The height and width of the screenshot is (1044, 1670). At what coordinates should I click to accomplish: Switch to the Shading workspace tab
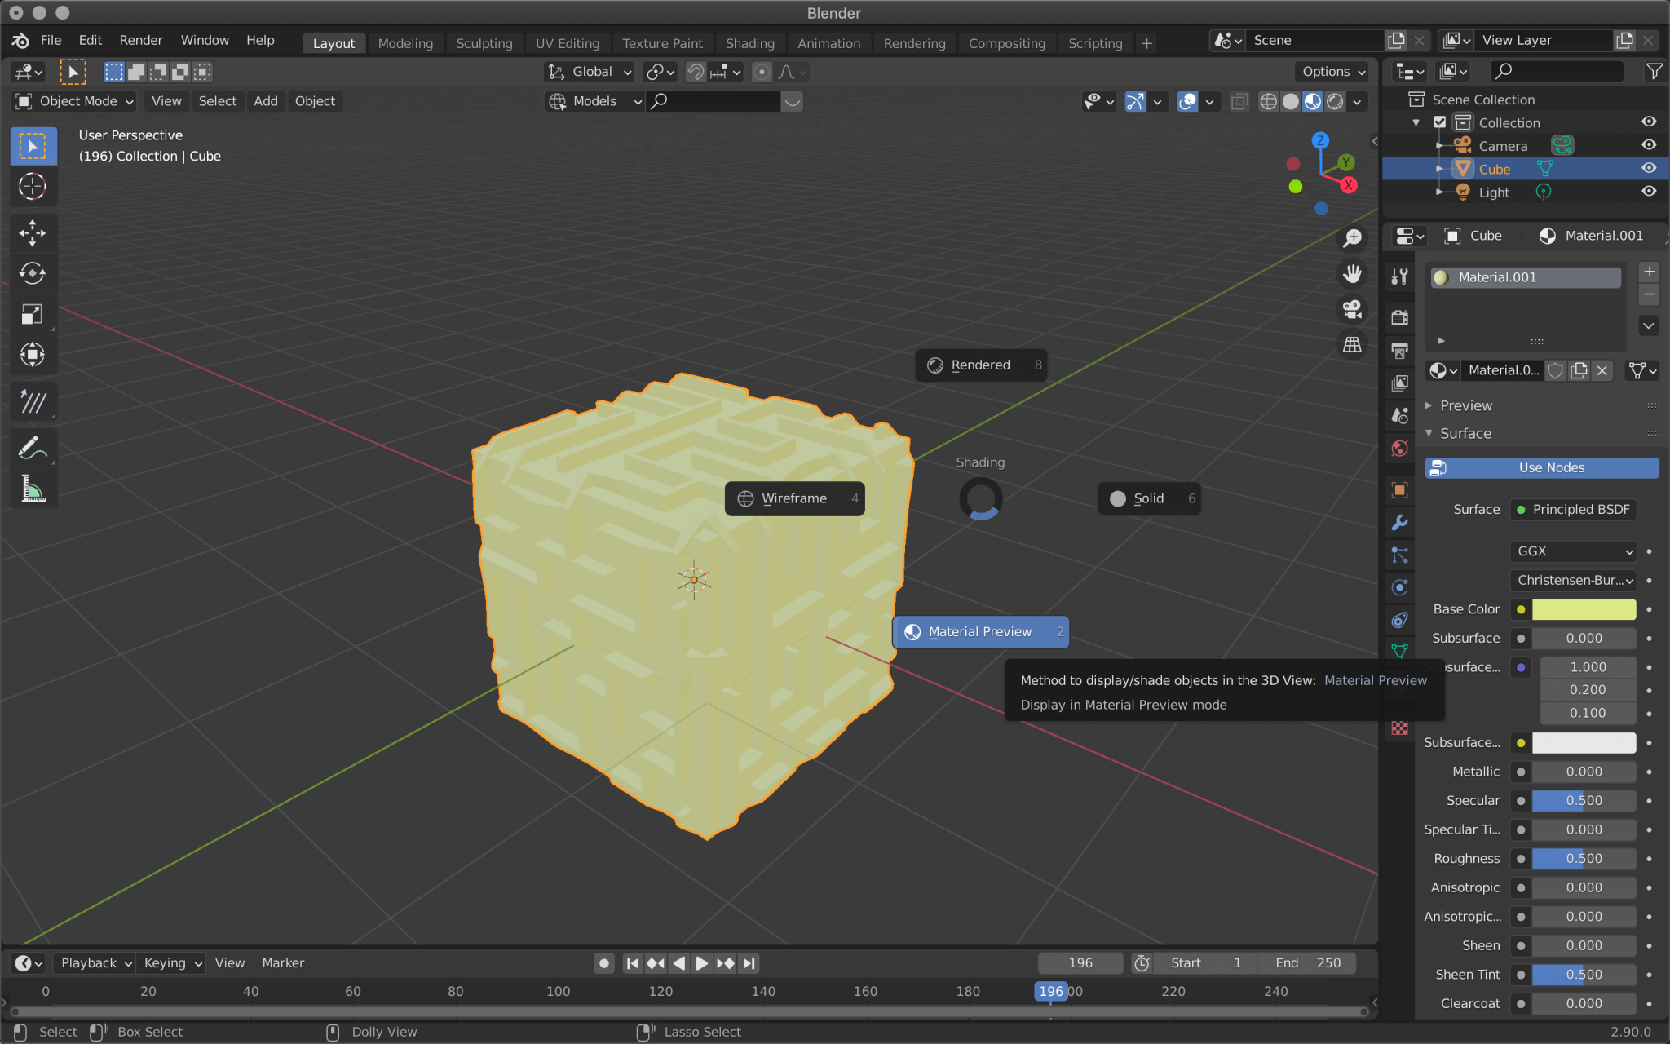click(x=750, y=43)
